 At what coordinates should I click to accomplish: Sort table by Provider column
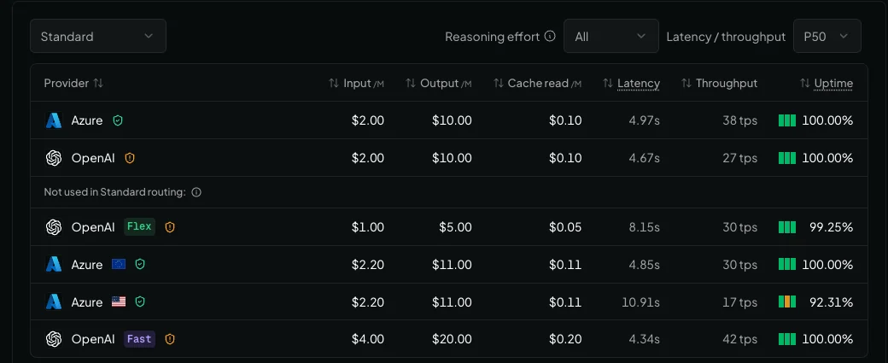click(x=73, y=83)
